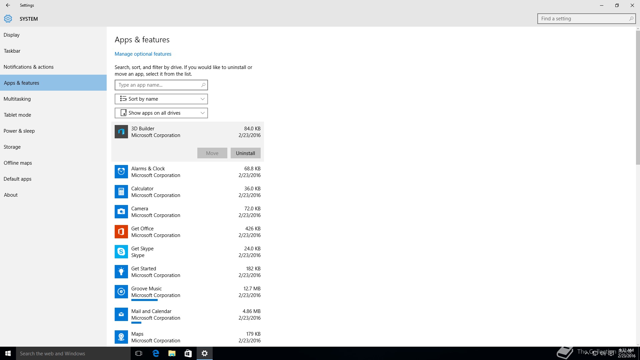Click the 426 KB size value
Viewport: 640px width, 360px height.
click(x=253, y=229)
